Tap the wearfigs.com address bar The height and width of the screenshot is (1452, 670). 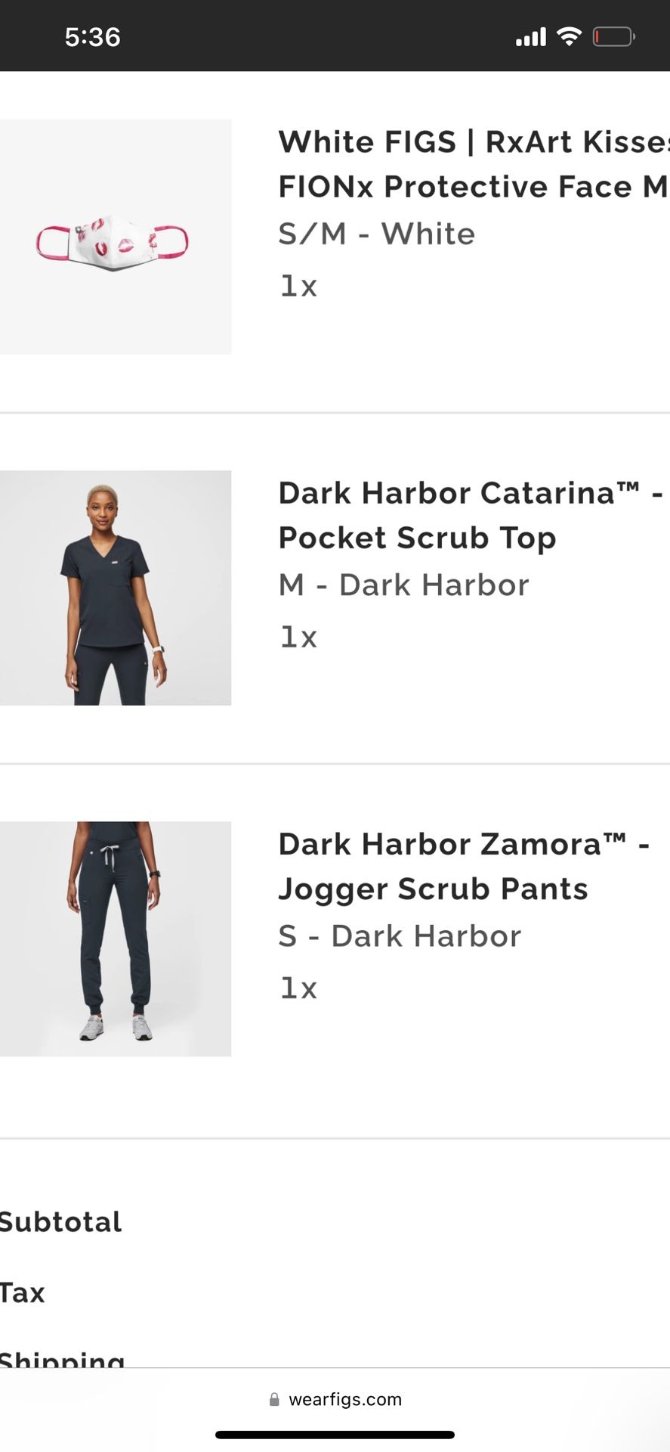tap(344, 1400)
